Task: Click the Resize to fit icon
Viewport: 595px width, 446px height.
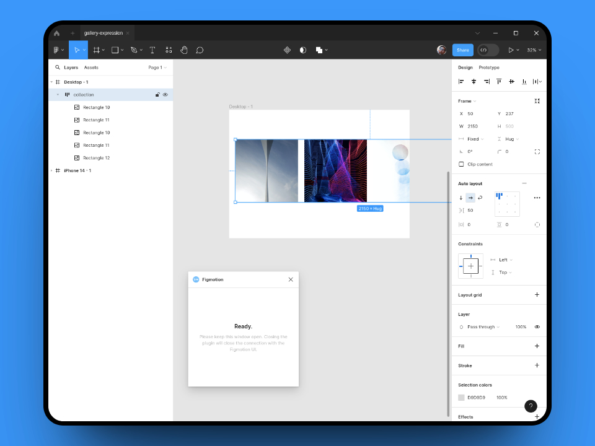Action: tap(537, 101)
